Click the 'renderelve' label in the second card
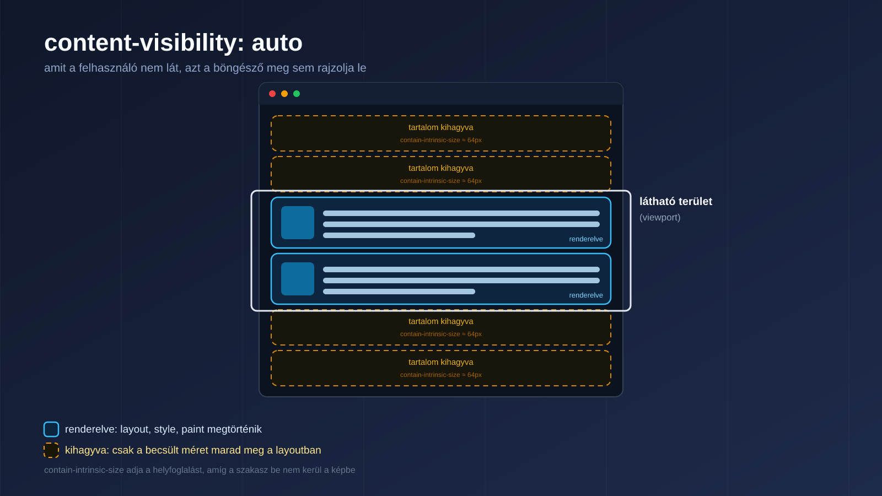 pos(586,295)
